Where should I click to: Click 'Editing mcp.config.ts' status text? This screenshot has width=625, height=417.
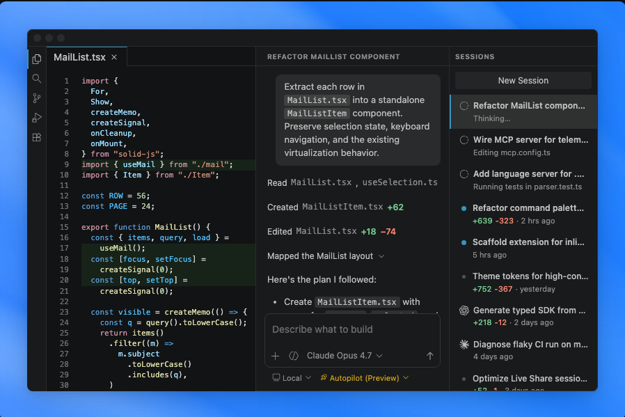[x=512, y=152]
